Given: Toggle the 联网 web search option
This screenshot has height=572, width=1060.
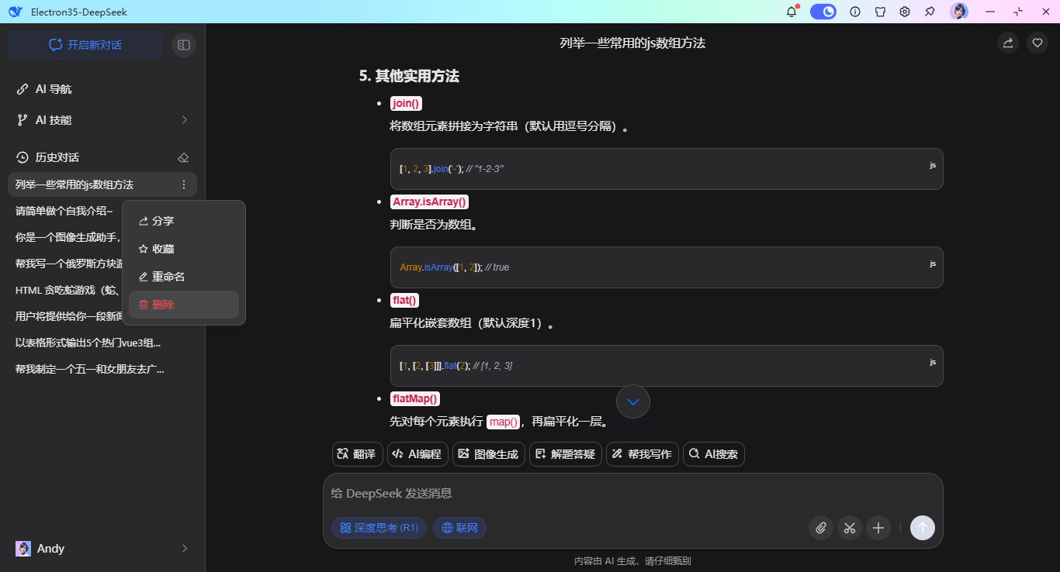Looking at the screenshot, I should (x=459, y=528).
